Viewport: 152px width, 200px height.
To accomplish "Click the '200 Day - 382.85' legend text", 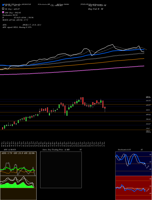I will tap(13, 13).
